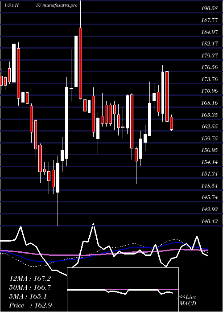
Task: Click the munafasutra.pro watermark text
Action: [x=60, y=5]
